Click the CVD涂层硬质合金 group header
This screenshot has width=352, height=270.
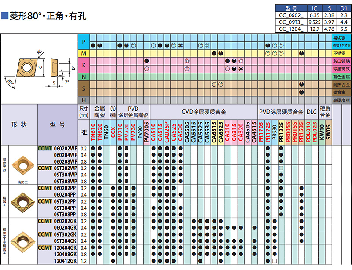click(204, 112)
